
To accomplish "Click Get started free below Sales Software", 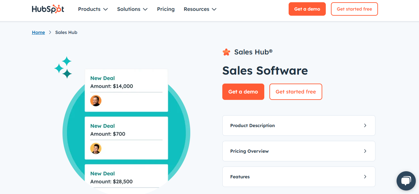I will coord(296,92).
